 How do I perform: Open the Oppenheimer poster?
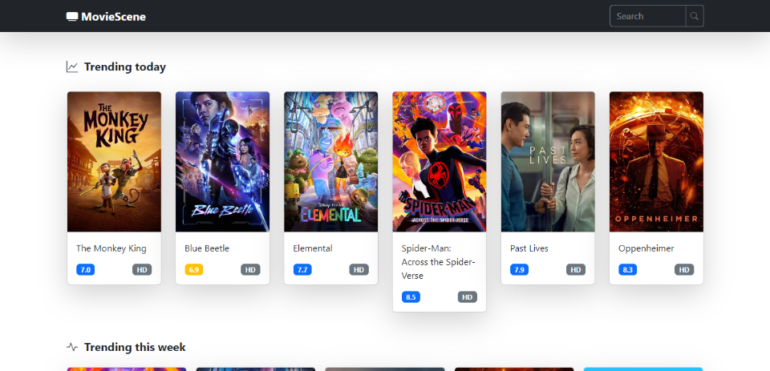point(657,161)
